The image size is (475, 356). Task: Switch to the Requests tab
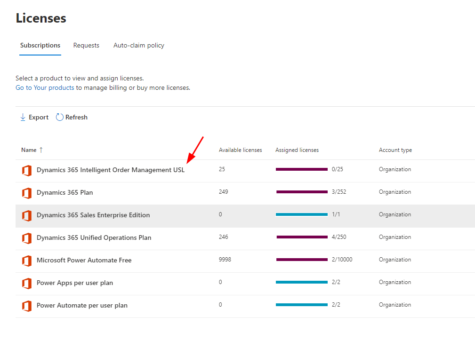click(86, 45)
